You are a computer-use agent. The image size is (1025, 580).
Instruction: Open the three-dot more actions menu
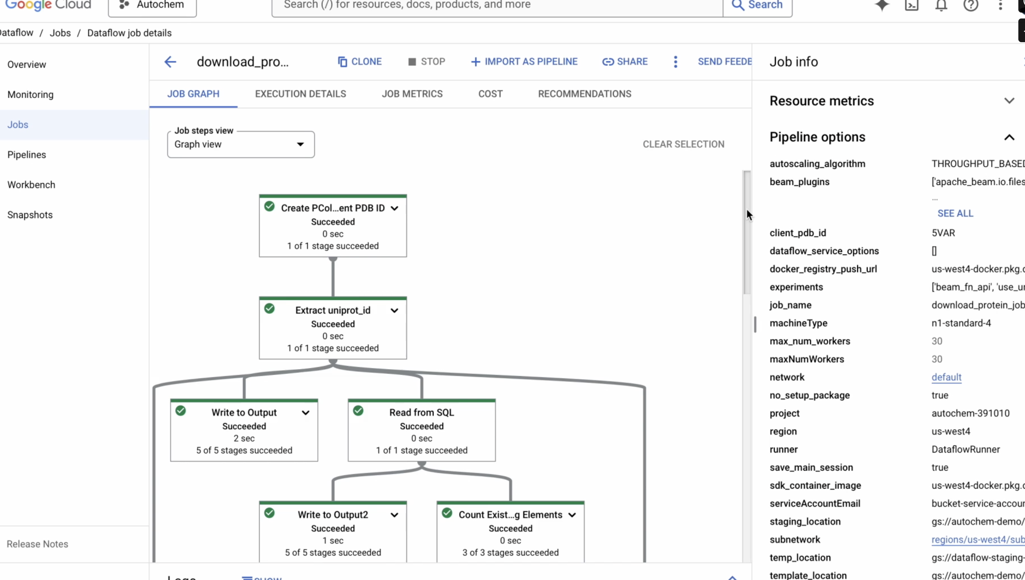pos(675,62)
